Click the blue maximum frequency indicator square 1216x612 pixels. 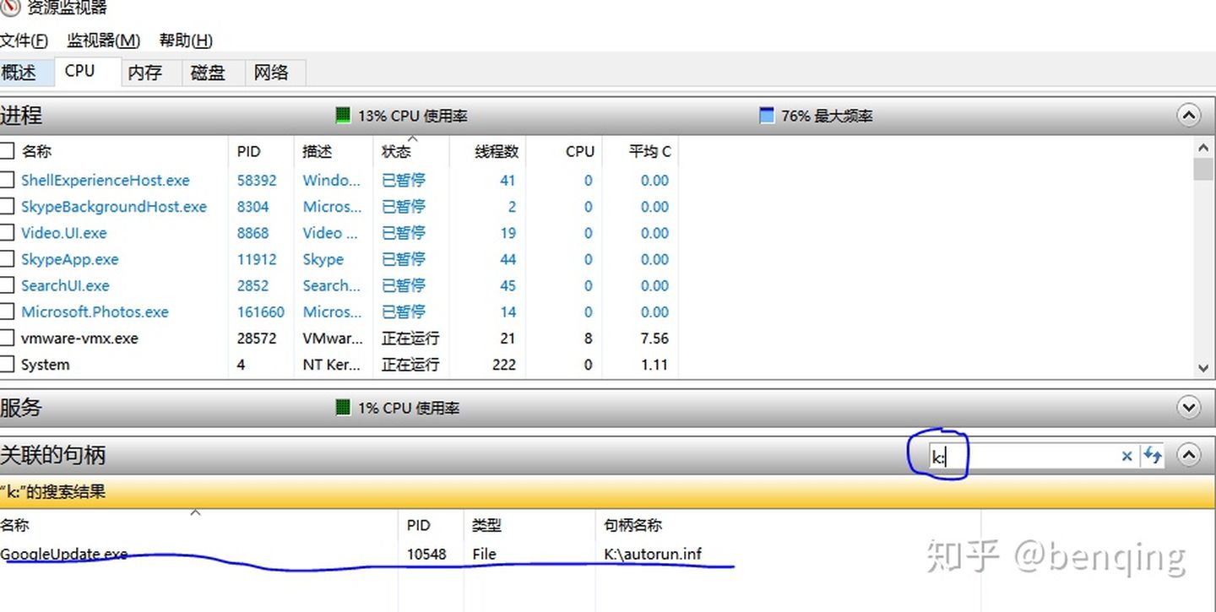pos(767,116)
